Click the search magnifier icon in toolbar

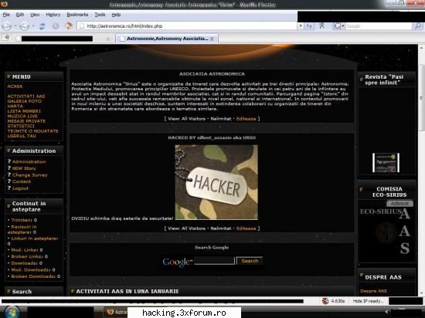click(x=418, y=26)
